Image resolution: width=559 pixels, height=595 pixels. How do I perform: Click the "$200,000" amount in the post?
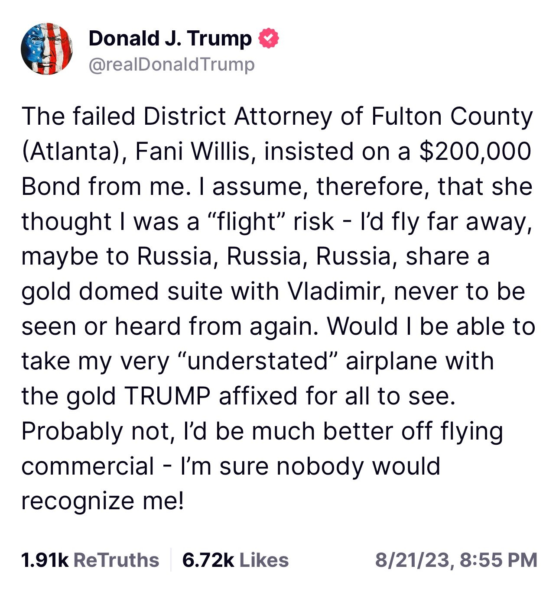tap(475, 152)
